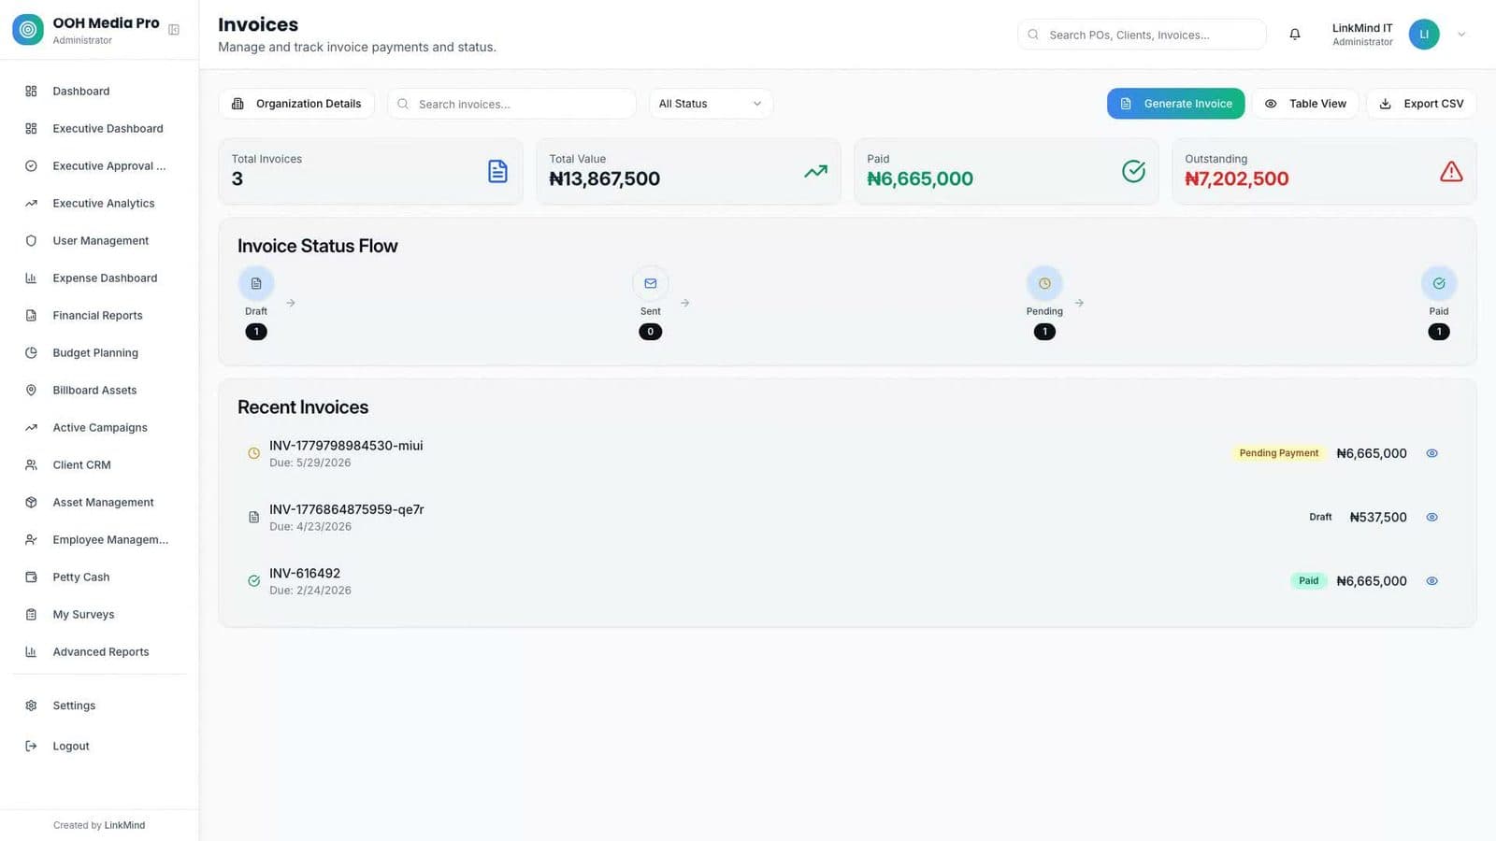
Task: Click the LI user avatar
Action: pos(1424,35)
